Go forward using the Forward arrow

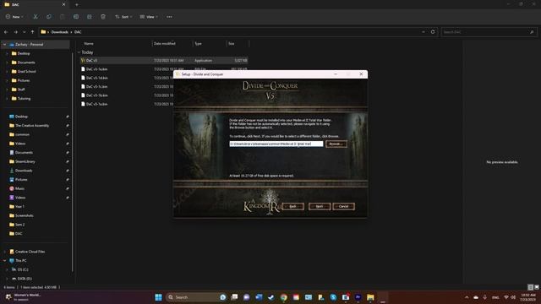coord(15,32)
